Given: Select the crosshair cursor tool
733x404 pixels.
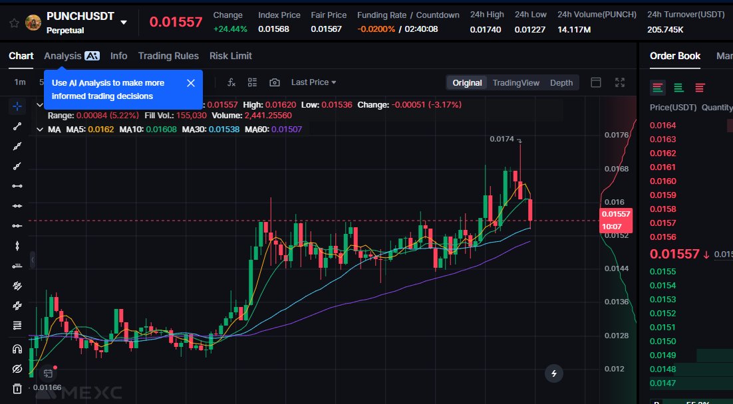Looking at the screenshot, I should (17, 106).
